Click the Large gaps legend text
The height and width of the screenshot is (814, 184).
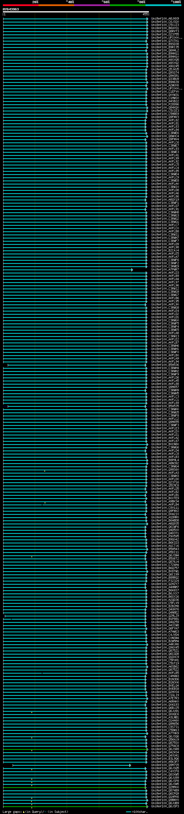pos(35,811)
